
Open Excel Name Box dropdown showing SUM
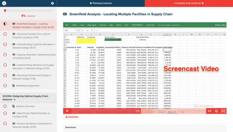75,30
